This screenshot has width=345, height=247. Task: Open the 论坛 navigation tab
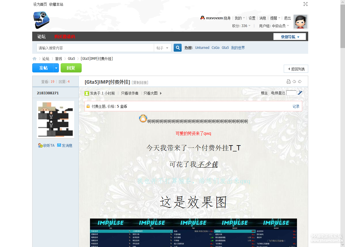[x=41, y=37]
